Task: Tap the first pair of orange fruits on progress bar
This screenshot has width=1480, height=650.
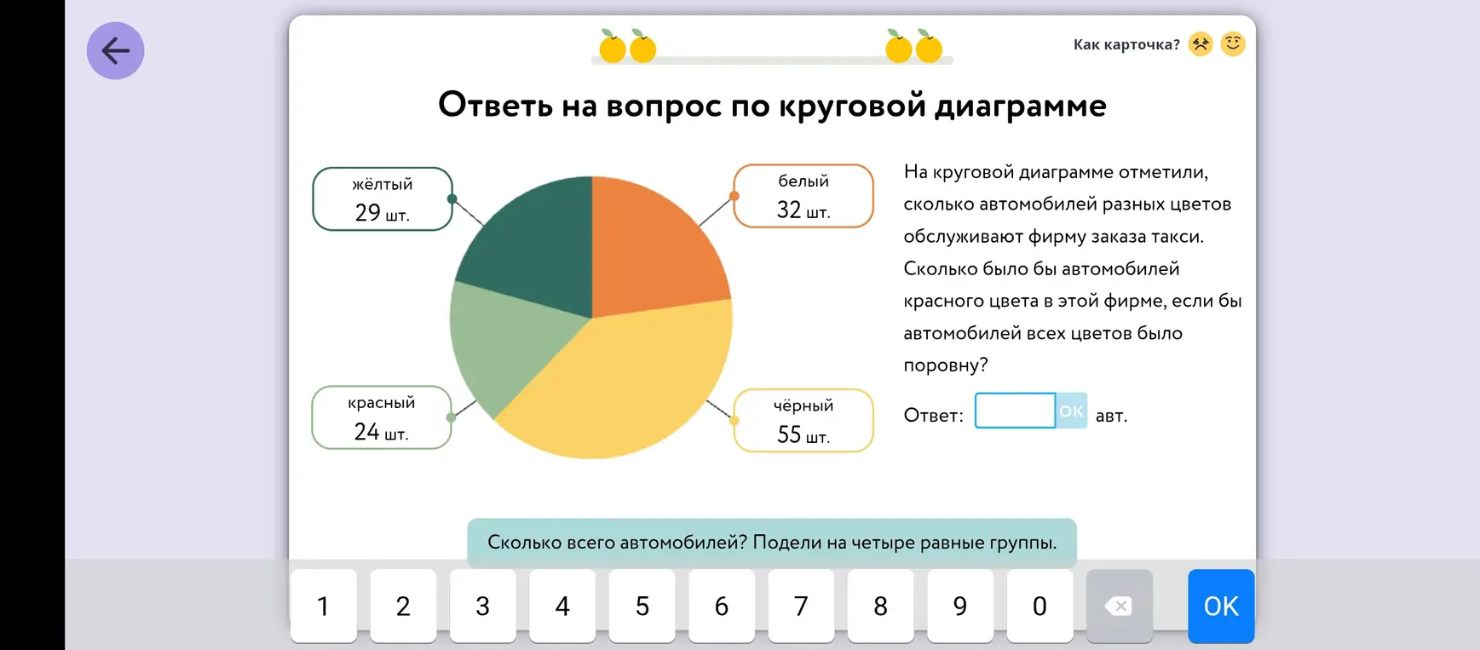Action: pyautogui.click(x=627, y=46)
